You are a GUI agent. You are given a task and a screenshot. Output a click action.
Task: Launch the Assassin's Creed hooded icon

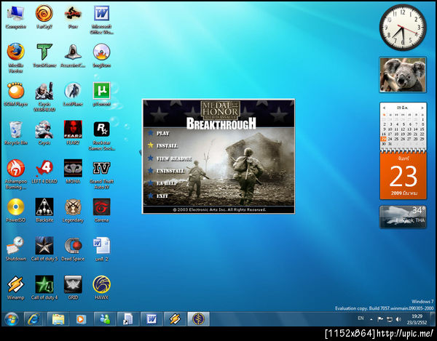click(x=73, y=55)
